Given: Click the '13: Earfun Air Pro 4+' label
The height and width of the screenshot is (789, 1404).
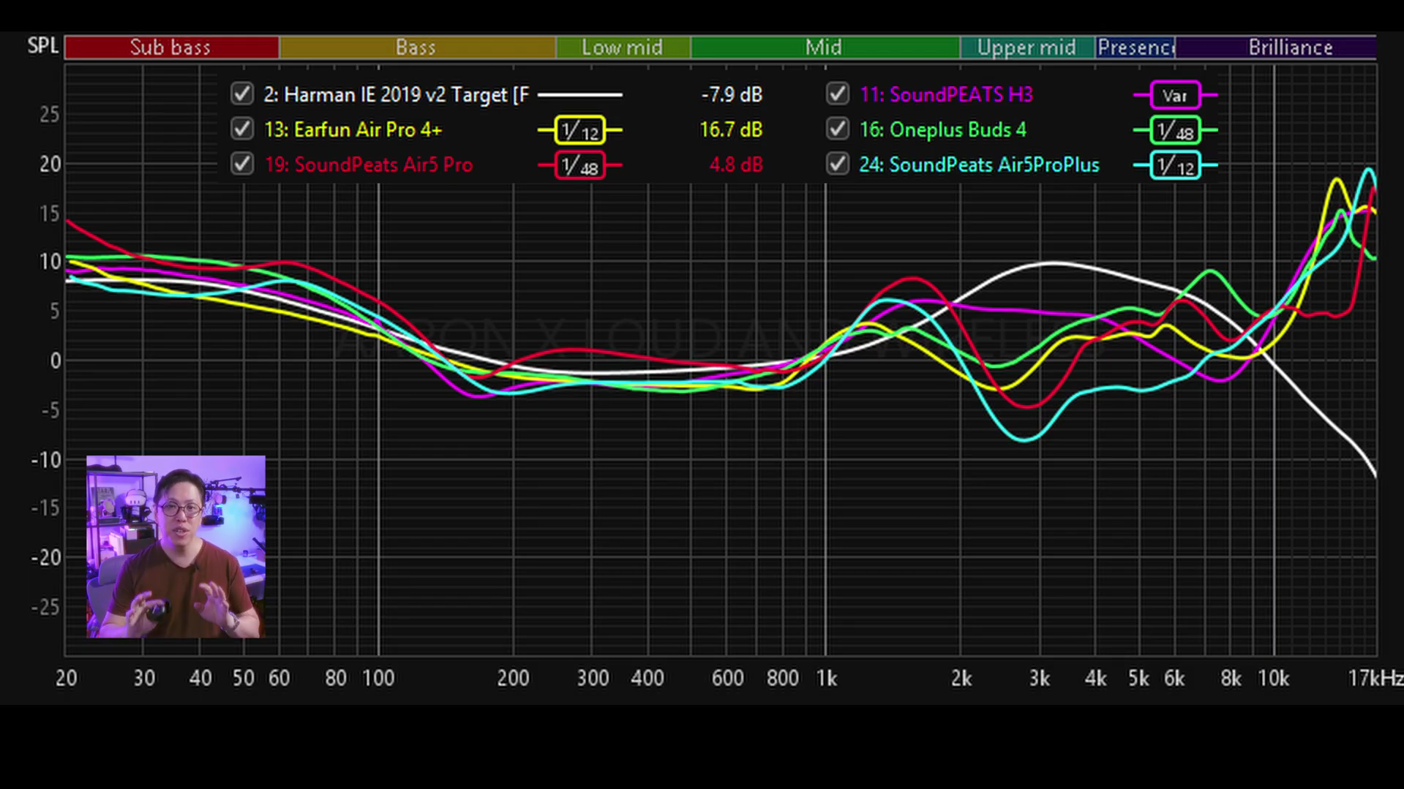Looking at the screenshot, I should [x=353, y=130].
